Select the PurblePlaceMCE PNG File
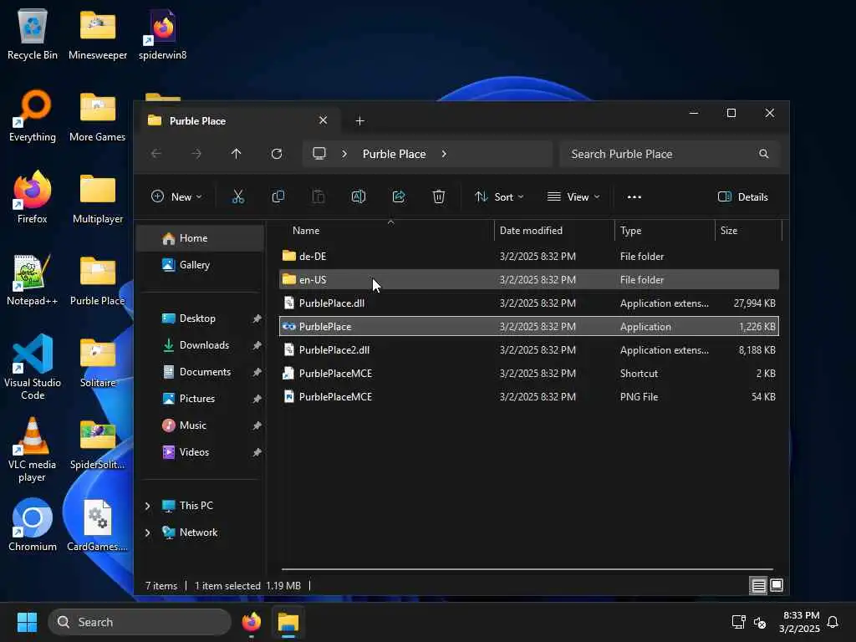This screenshot has height=642, width=856. 529,397
